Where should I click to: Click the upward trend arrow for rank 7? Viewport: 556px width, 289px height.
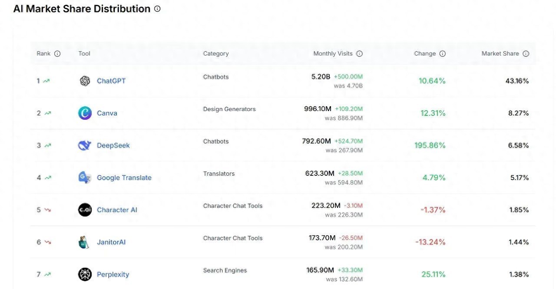pyautogui.click(x=47, y=274)
